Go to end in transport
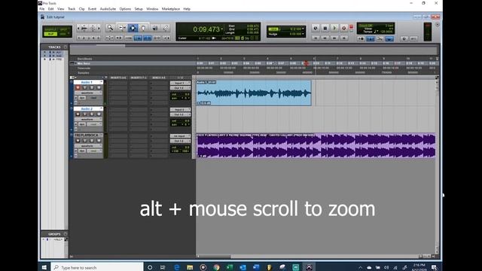 click(x=344, y=38)
